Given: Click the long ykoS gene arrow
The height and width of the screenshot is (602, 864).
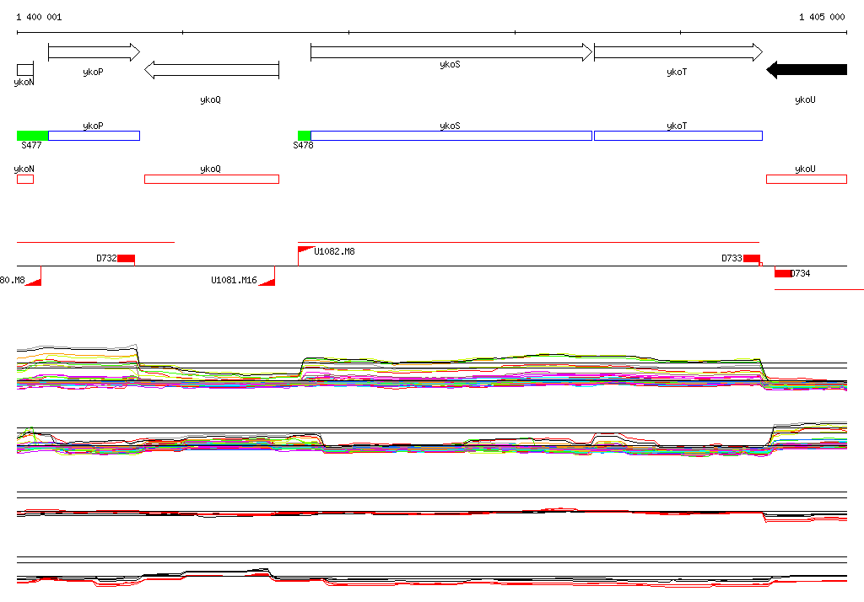Looking at the screenshot, I should point(451,52).
